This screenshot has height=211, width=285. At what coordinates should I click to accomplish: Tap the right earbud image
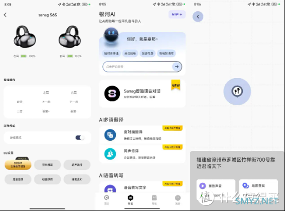(69, 37)
